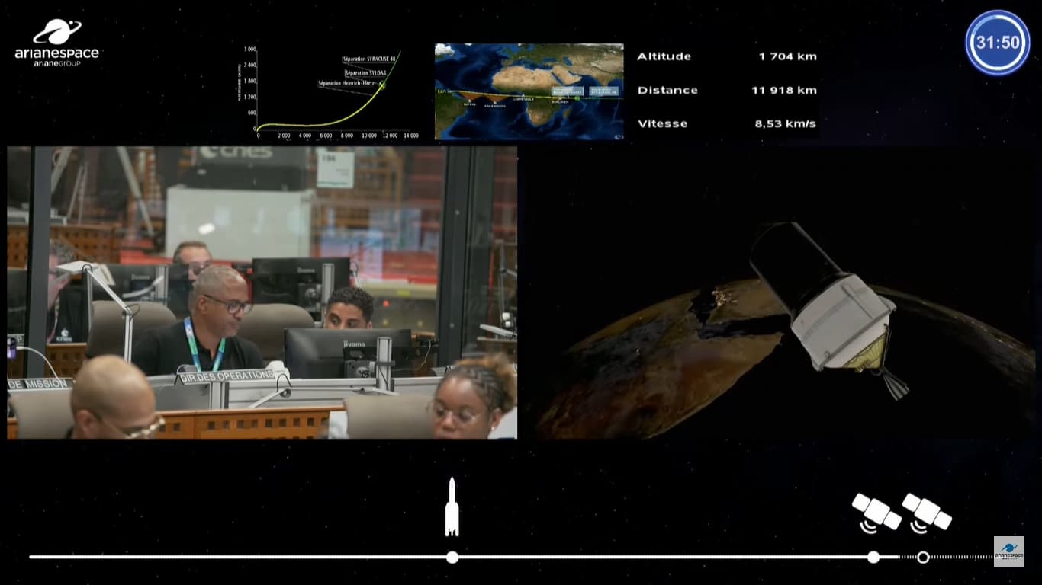Click the "cnes" sign in the control room
The height and width of the screenshot is (585, 1042).
tap(236, 152)
